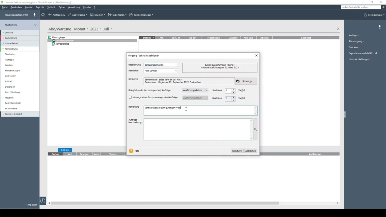Screen dimensions: 386x217
Task: Sort the list by the Datum column header
Action: tap(147, 38)
